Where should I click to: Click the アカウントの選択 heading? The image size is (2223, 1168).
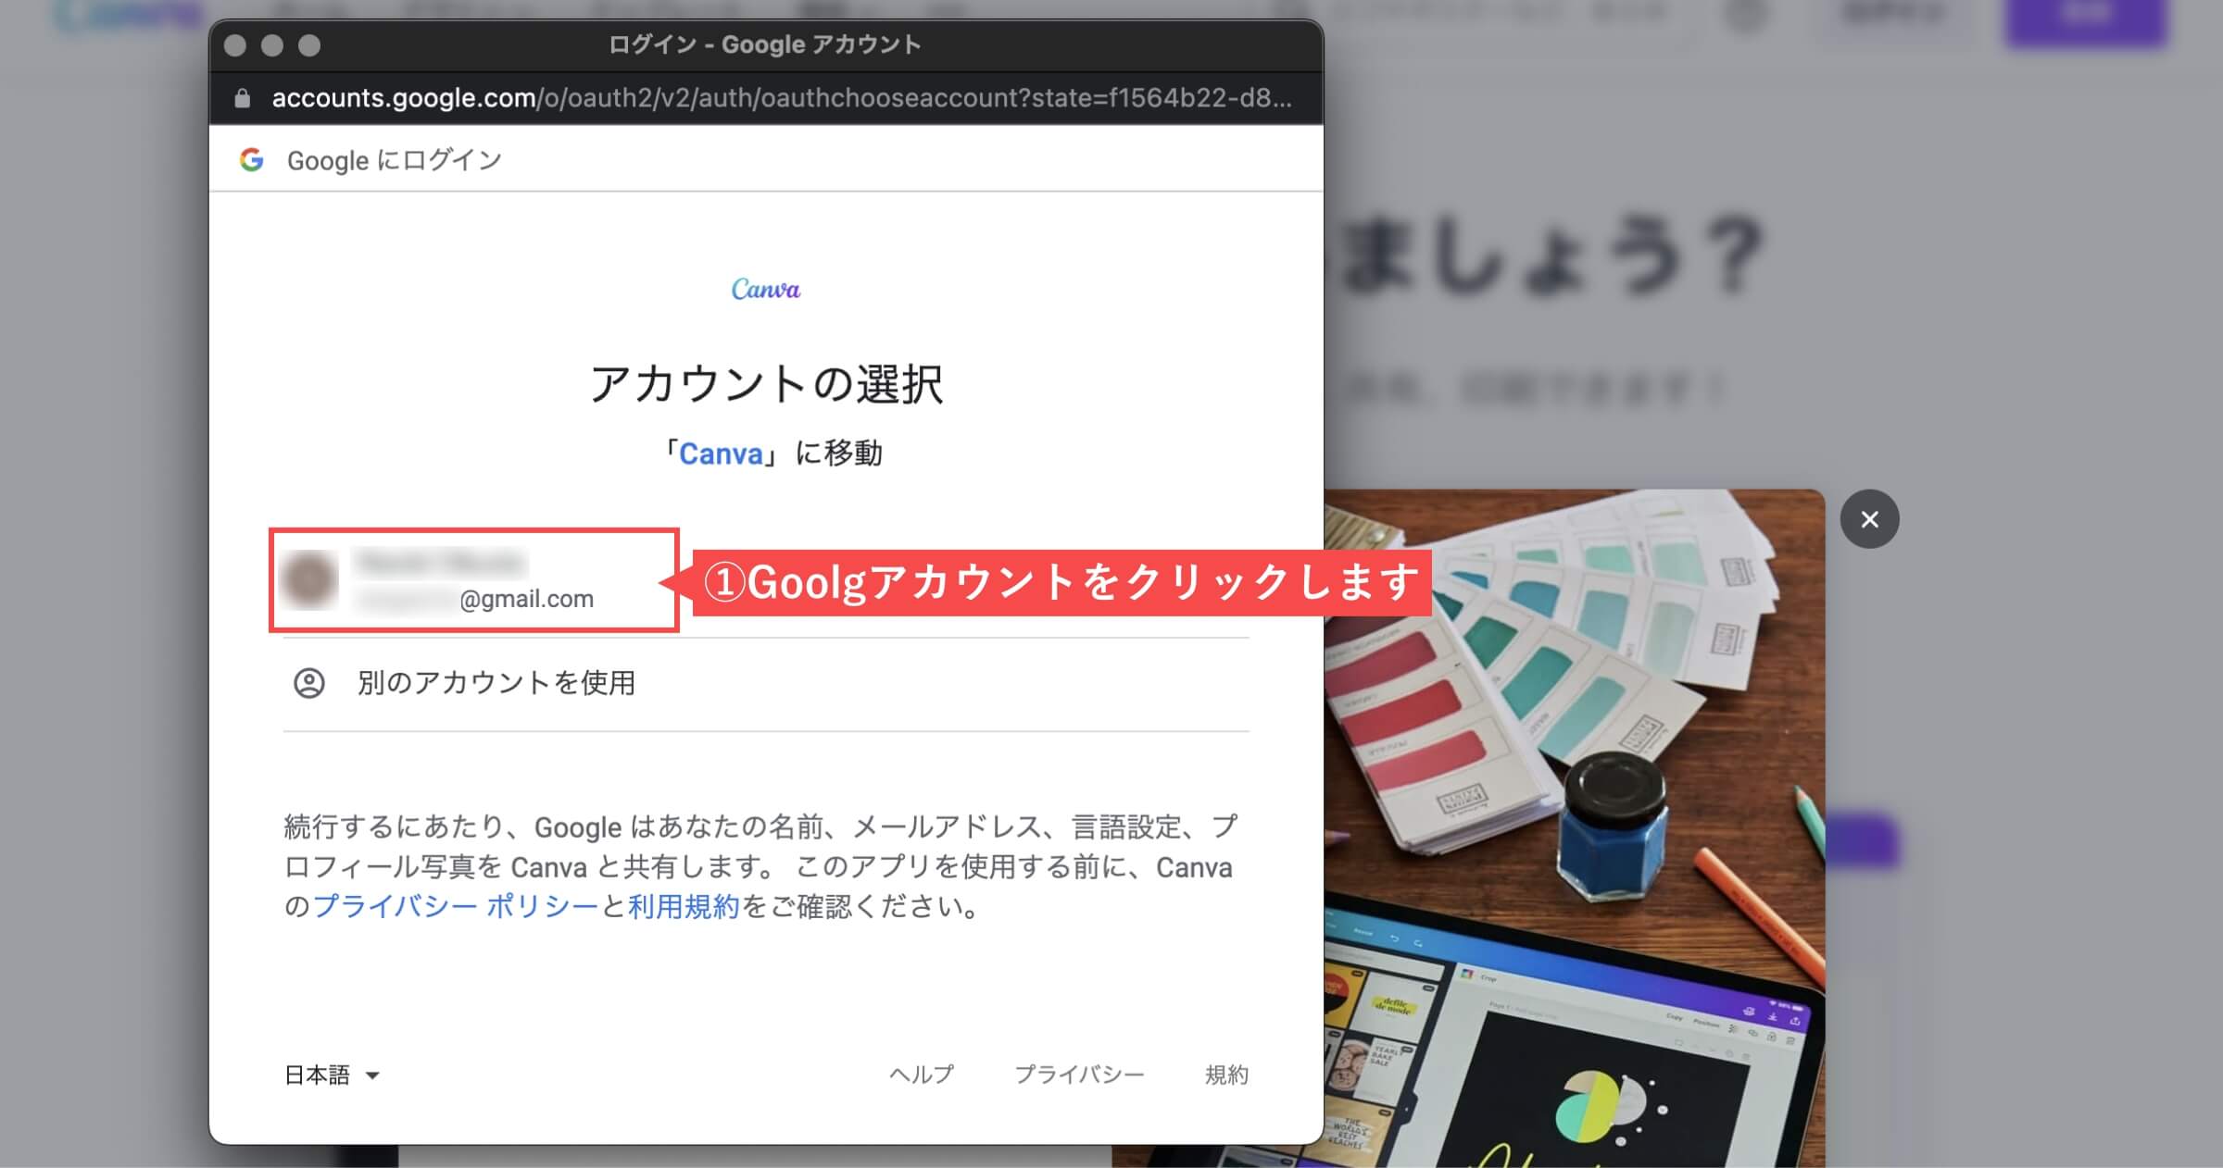click(766, 384)
